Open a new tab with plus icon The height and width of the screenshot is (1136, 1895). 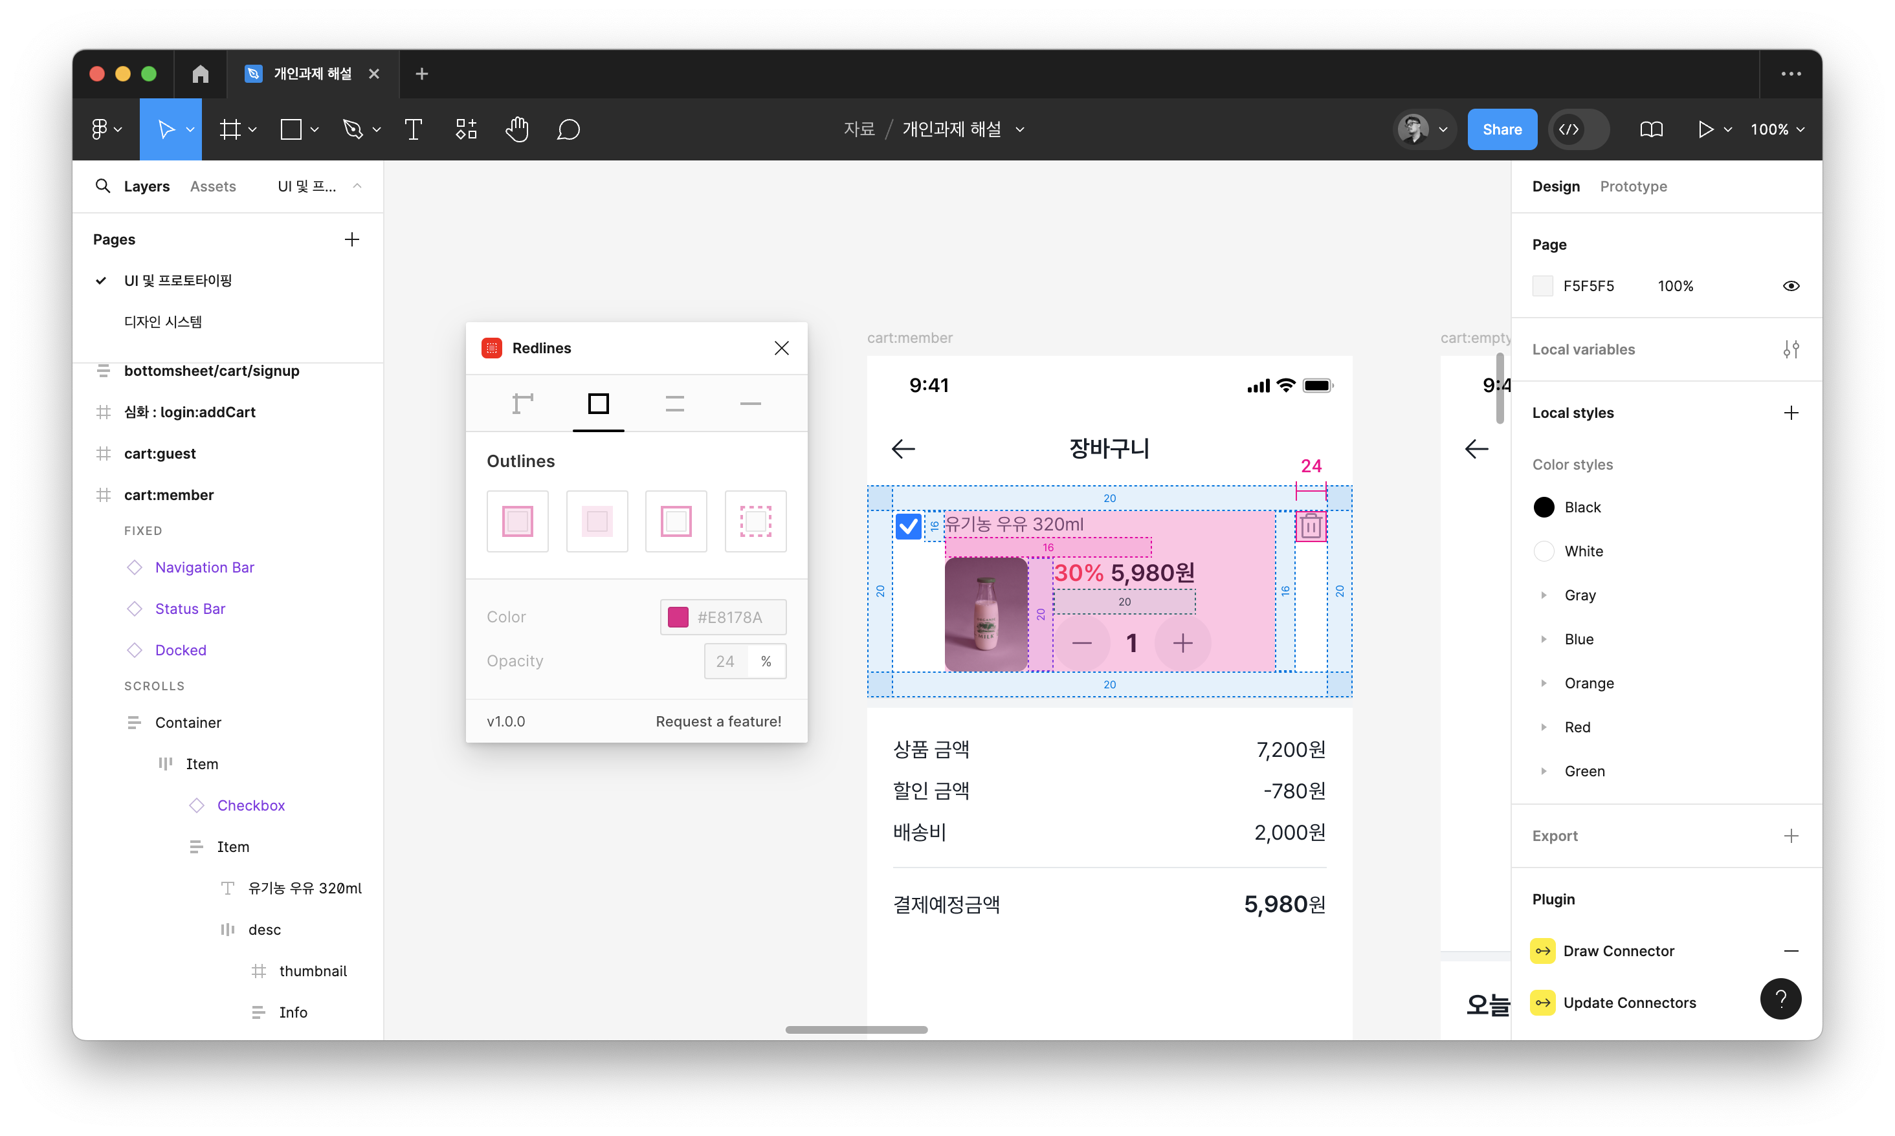pos(422,74)
